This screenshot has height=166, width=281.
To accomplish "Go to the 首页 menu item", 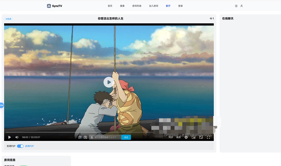I will pyautogui.click(x=110, y=6).
